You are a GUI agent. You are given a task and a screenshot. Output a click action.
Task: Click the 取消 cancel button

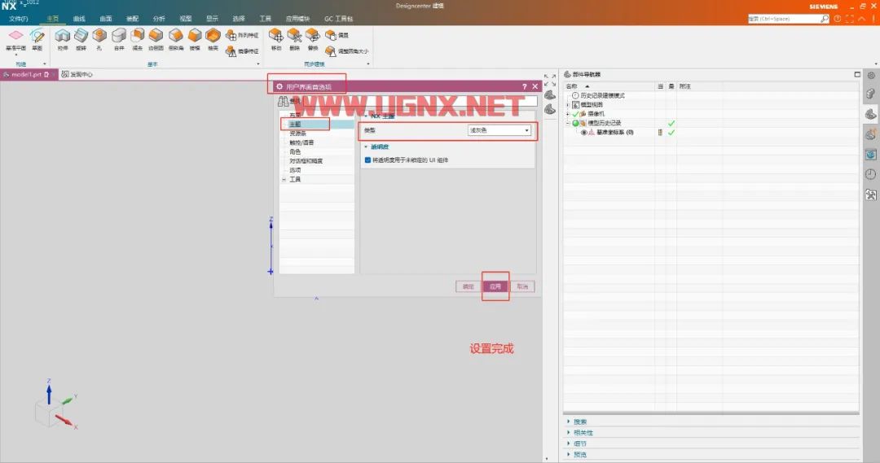coord(522,286)
